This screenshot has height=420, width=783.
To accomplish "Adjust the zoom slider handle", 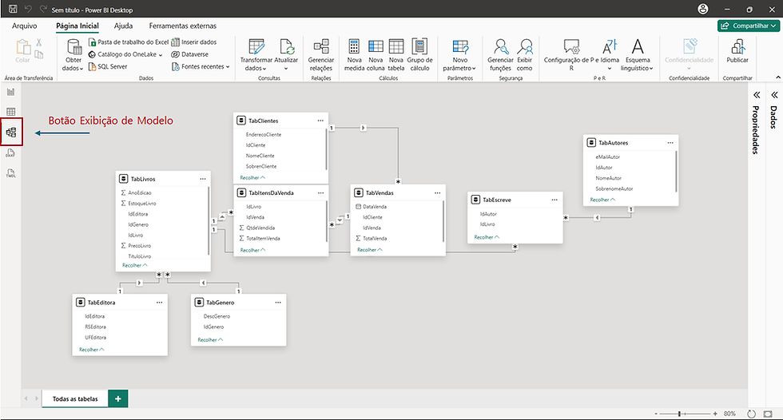I will [x=680, y=414].
